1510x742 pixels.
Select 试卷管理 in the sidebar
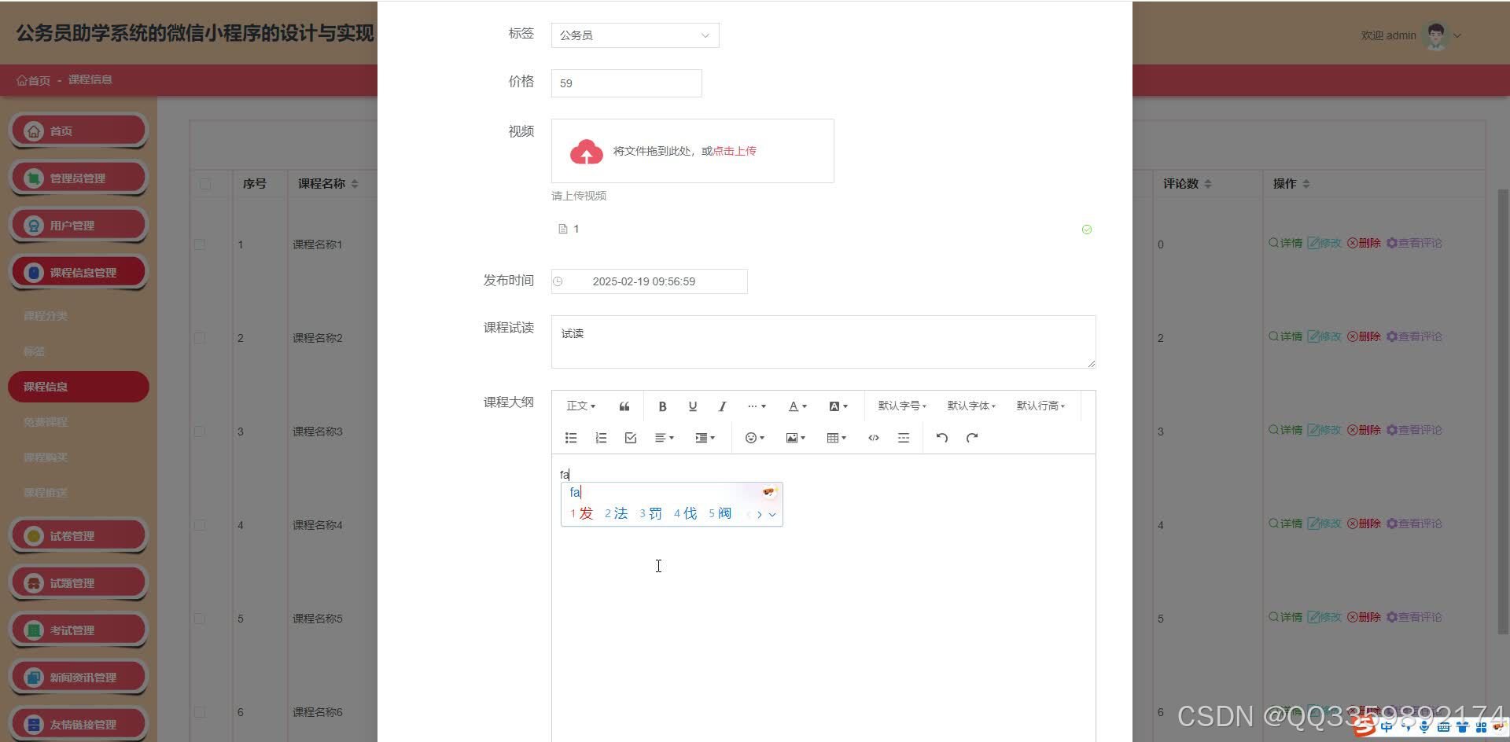coord(79,535)
